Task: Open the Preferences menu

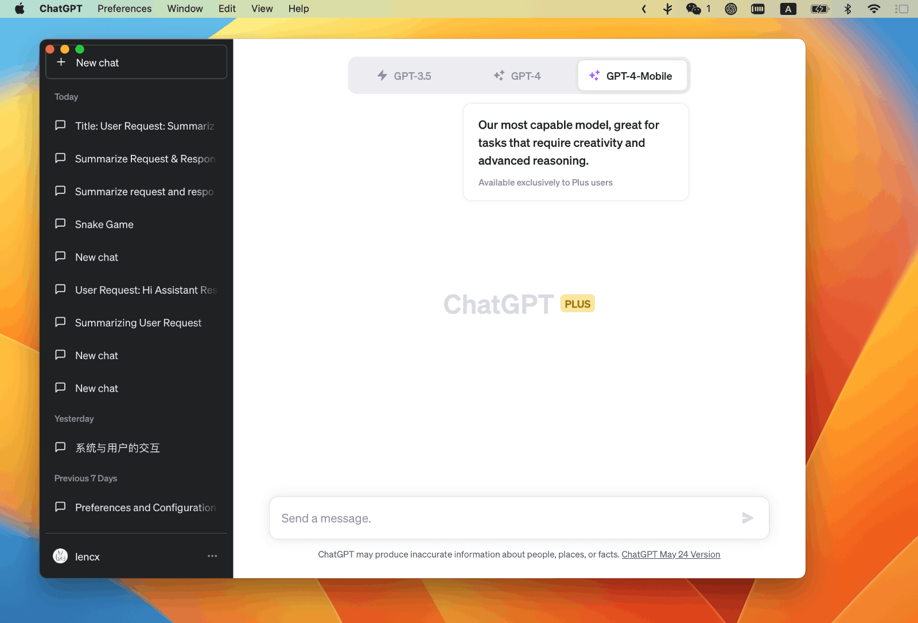Action: point(124,9)
